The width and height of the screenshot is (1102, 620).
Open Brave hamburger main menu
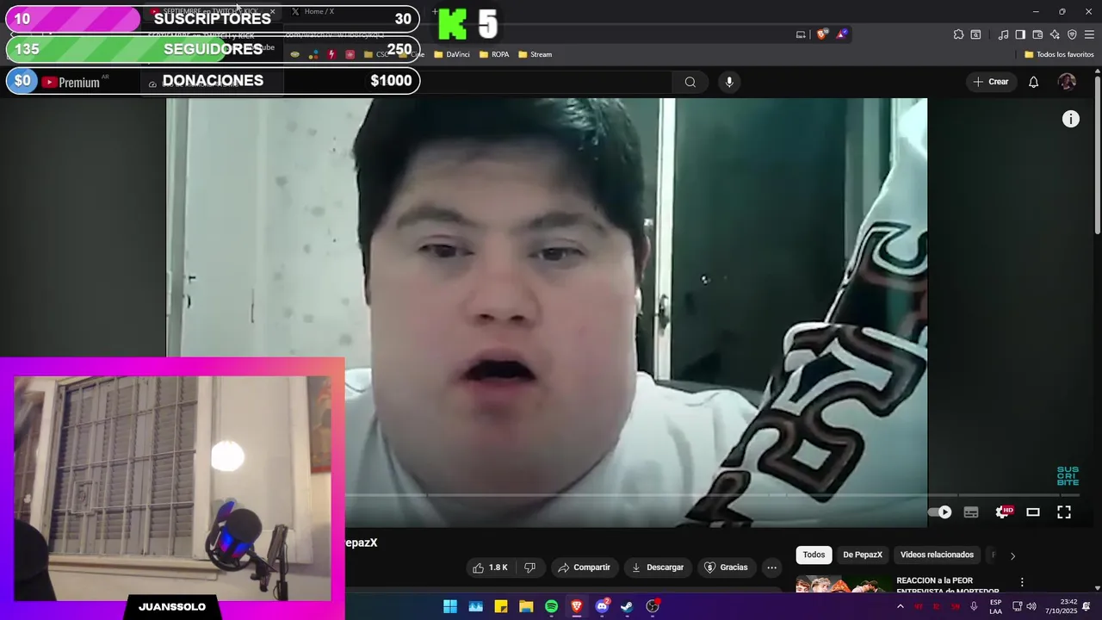[1089, 34]
